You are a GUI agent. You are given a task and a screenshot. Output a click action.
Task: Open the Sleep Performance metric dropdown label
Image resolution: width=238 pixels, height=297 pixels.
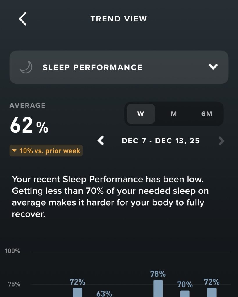[92, 68]
